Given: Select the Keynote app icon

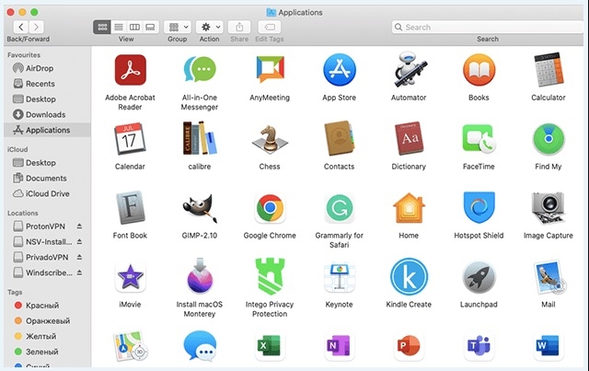Looking at the screenshot, I should point(340,277).
